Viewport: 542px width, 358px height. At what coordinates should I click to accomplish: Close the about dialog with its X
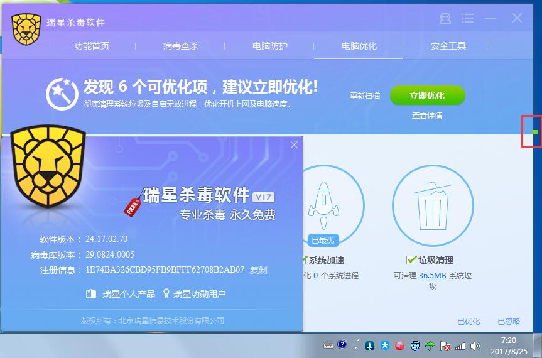(294, 145)
